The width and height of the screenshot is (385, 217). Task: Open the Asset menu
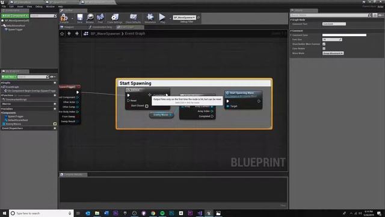(20, 7)
